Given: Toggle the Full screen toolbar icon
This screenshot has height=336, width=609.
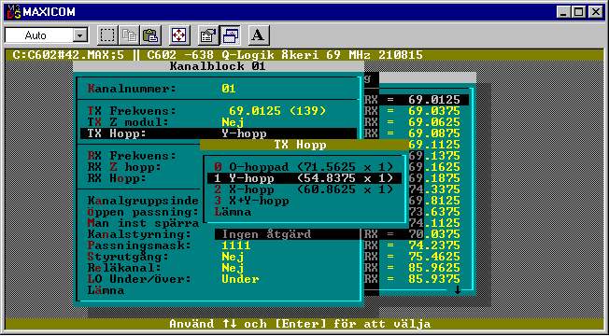Looking at the screenshot, I should [x=179, y=35].
